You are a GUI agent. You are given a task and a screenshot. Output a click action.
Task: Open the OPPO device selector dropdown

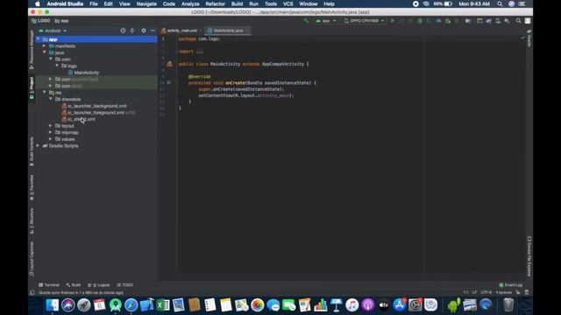point(365,21)
